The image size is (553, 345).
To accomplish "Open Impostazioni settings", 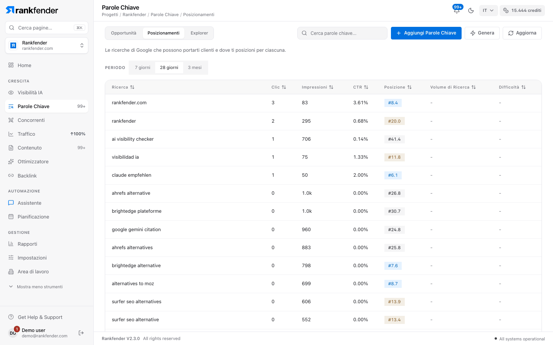I will click(47, 258).
